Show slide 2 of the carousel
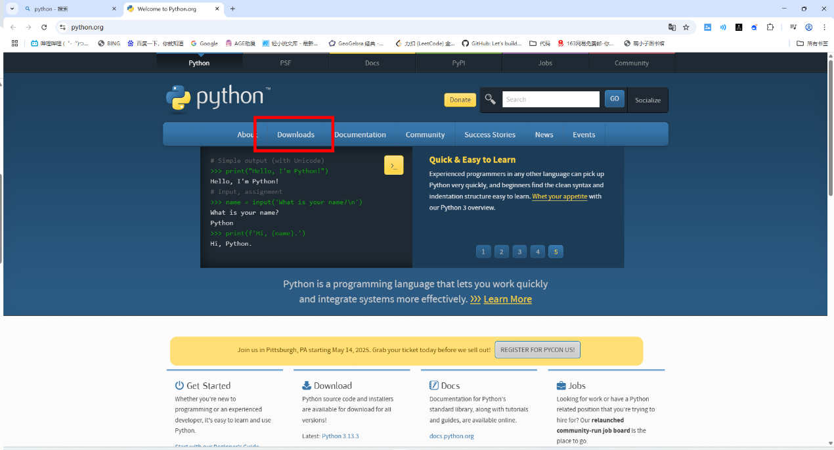 tap(502, 252)
